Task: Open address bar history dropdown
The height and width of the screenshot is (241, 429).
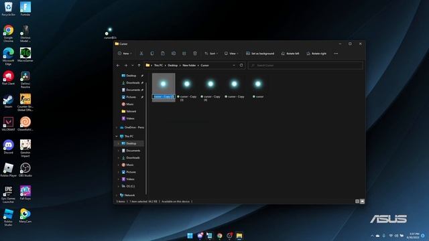Action: pyautogui.click(x=234, y=66)
